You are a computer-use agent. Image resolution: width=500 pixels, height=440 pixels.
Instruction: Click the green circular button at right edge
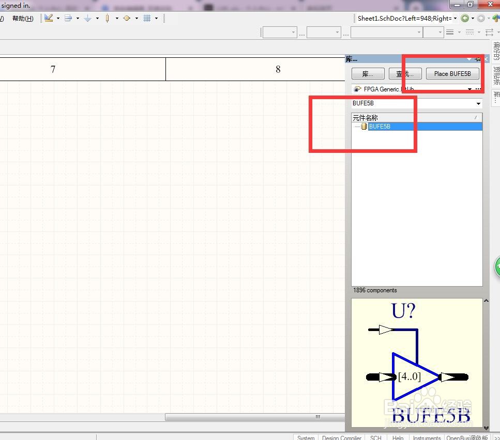click(497, 267)
